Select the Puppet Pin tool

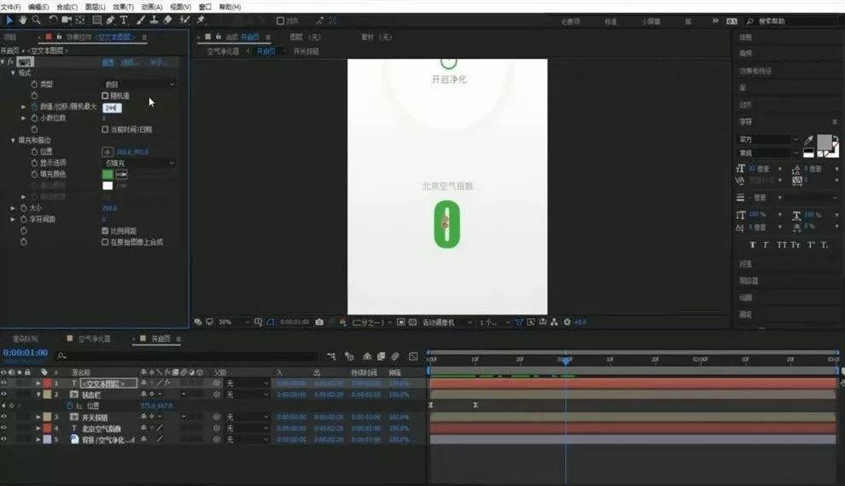(201, 20)
